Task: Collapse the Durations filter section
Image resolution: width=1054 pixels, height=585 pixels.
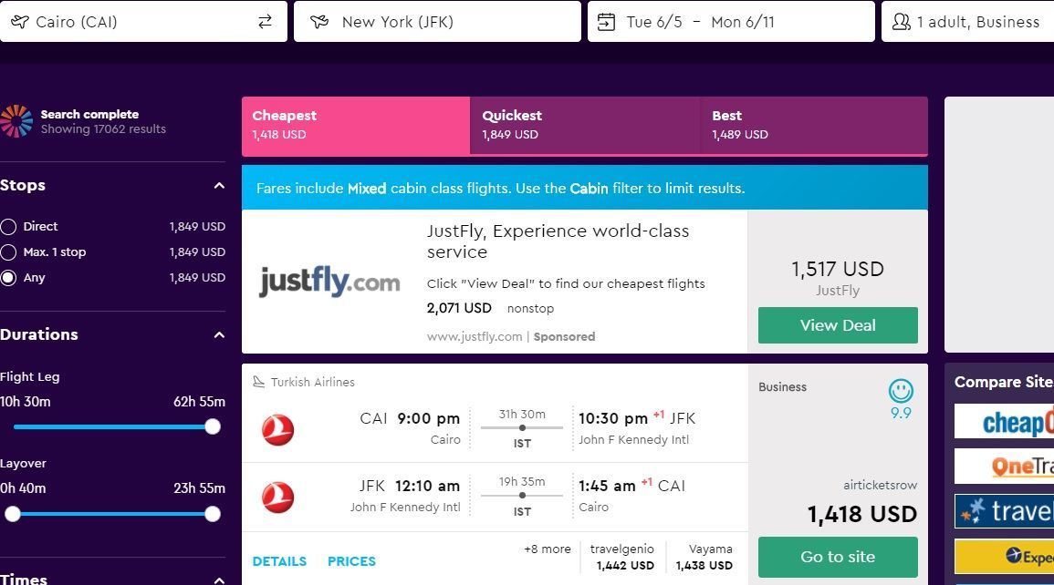Action: point(219,335)
